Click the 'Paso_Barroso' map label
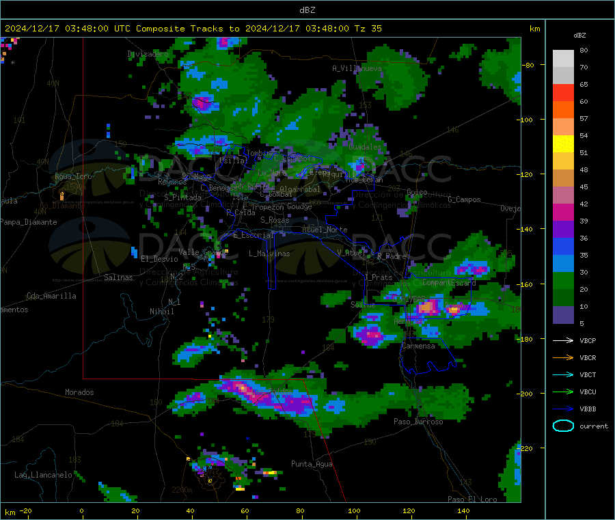615x520 pixels. point(418,422)
